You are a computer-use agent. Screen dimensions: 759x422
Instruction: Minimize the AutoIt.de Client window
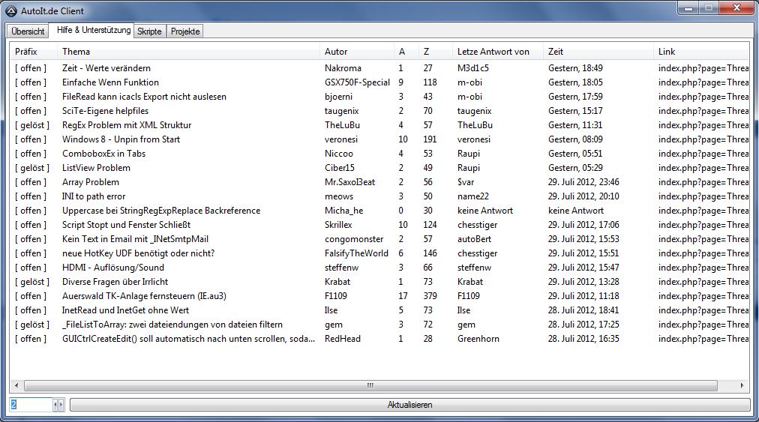(689, 7)
